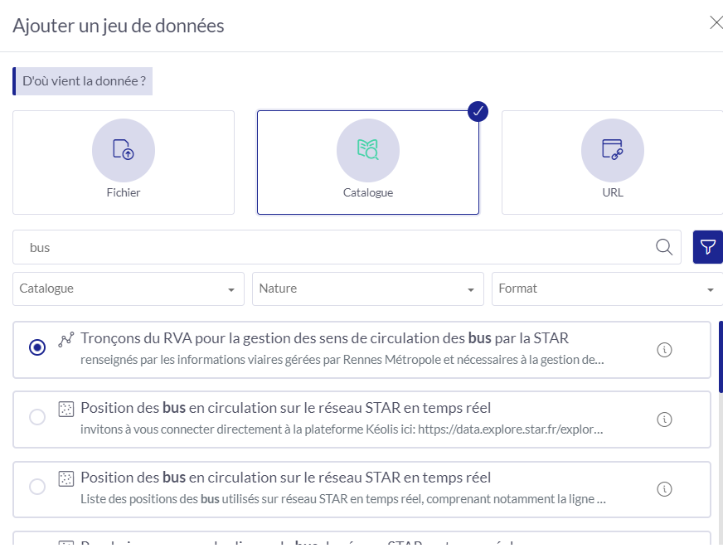Click the results list scrollbar
The image size is (723, 553).
point(721,357)
